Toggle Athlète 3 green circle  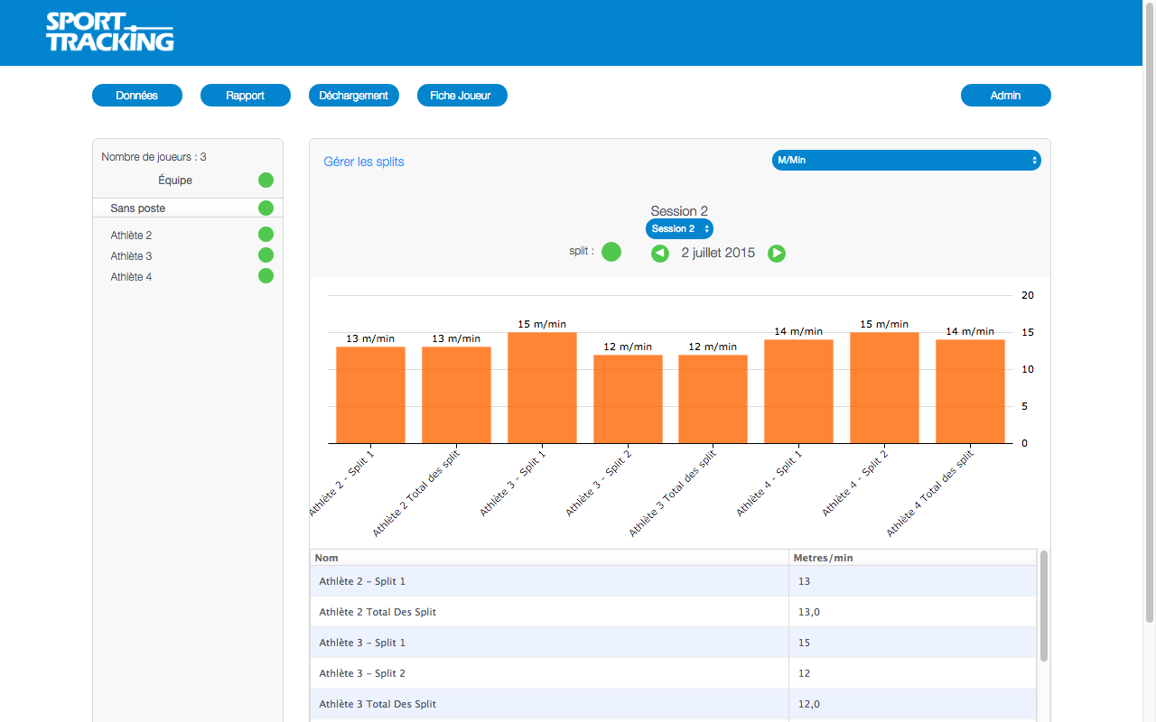tap(266, 255)
